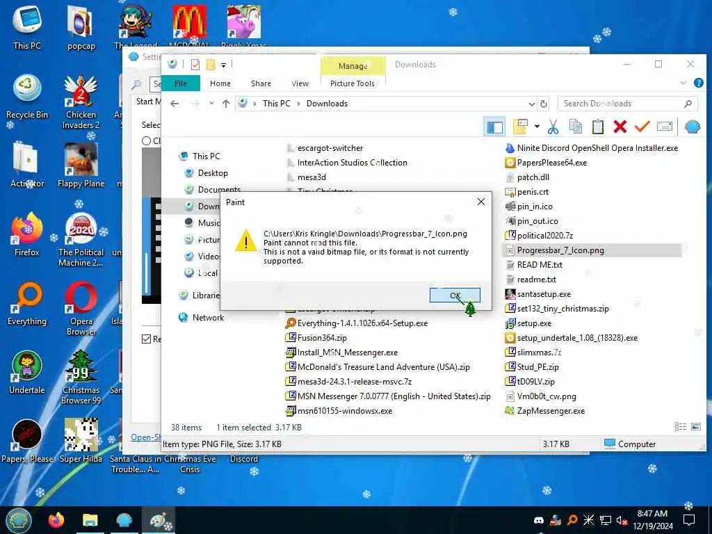Go back with the Back arrow

[x=175, y=104]
